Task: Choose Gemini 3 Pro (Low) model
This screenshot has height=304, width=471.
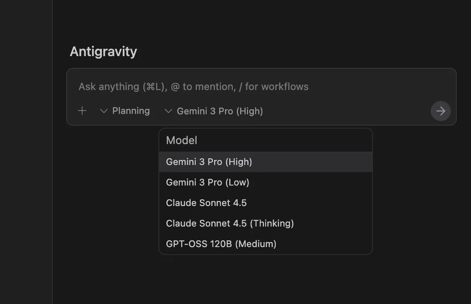Action: click(x=207, y=183)
